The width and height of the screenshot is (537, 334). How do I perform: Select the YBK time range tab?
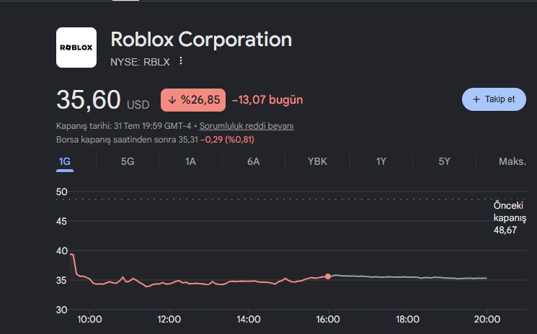point(317,161)
